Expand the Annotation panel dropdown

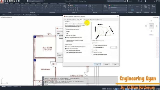tap(53, 12)
